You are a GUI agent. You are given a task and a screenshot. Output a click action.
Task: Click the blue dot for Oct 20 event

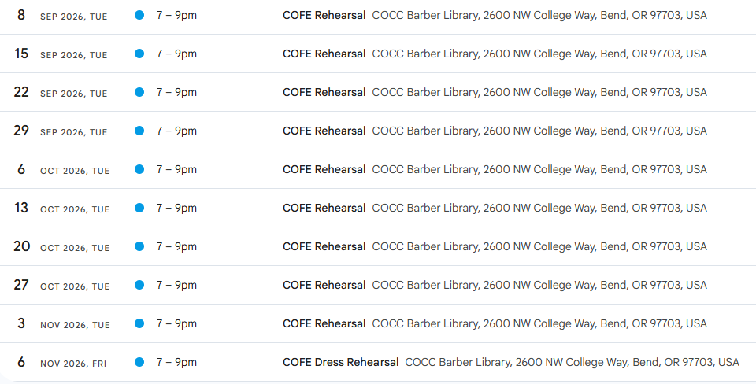[x=139, y=246]
